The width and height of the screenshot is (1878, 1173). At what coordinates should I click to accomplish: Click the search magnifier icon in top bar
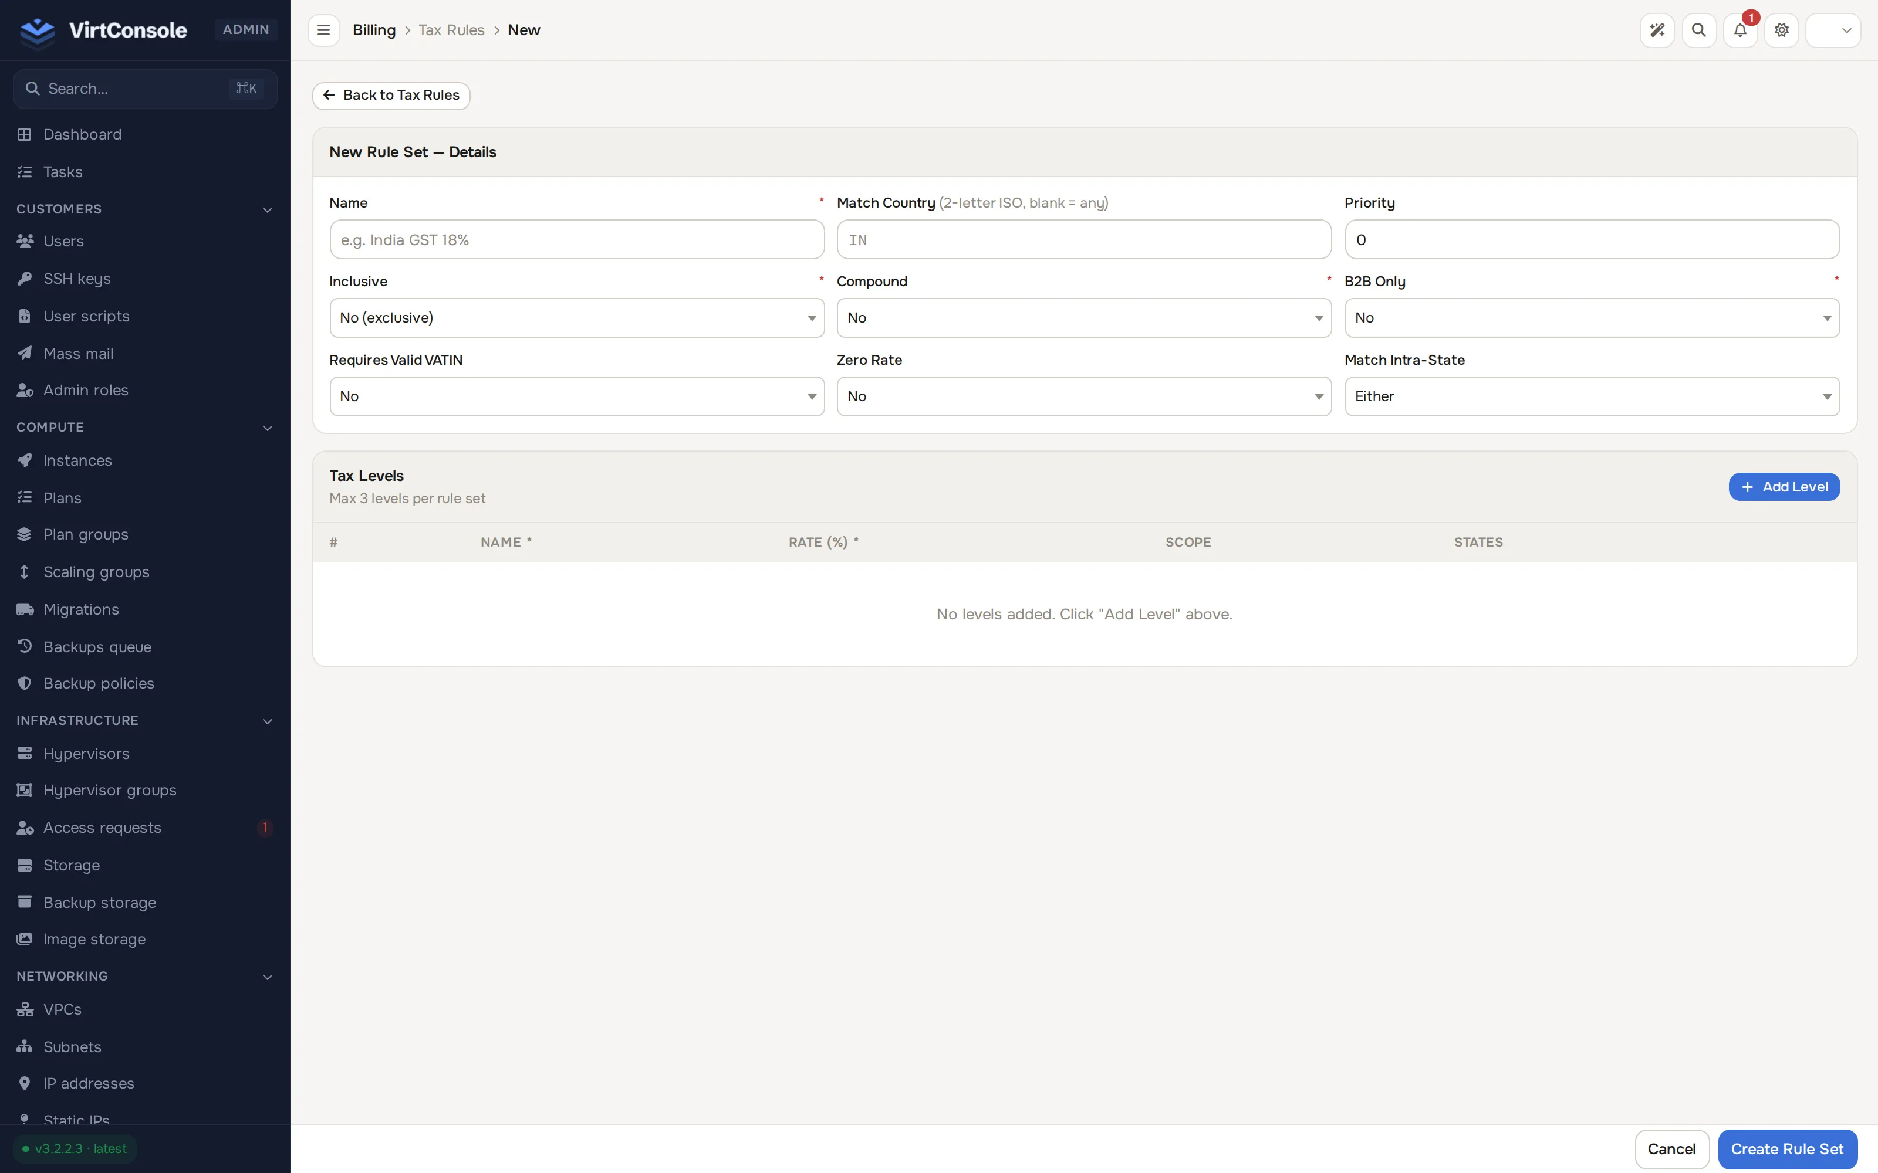pyautogui.click(x=1699, y=30)
